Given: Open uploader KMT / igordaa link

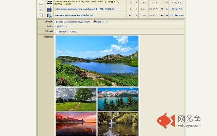Looking at the screenshot, I should coord(177,15).
